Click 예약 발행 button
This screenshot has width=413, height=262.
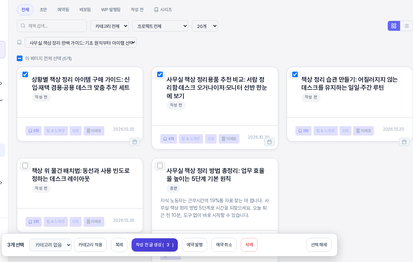195,245
